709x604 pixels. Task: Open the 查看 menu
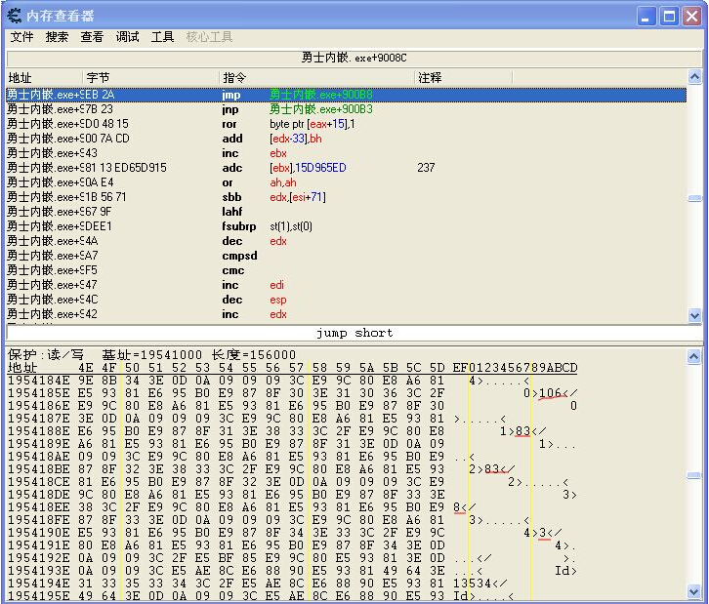[x=92, y=37]
